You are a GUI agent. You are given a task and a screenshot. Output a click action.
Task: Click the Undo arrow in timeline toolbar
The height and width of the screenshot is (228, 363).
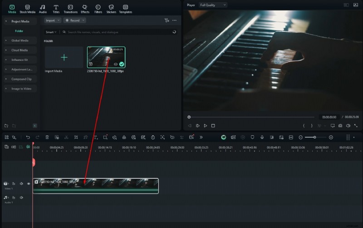pos(28,137)
